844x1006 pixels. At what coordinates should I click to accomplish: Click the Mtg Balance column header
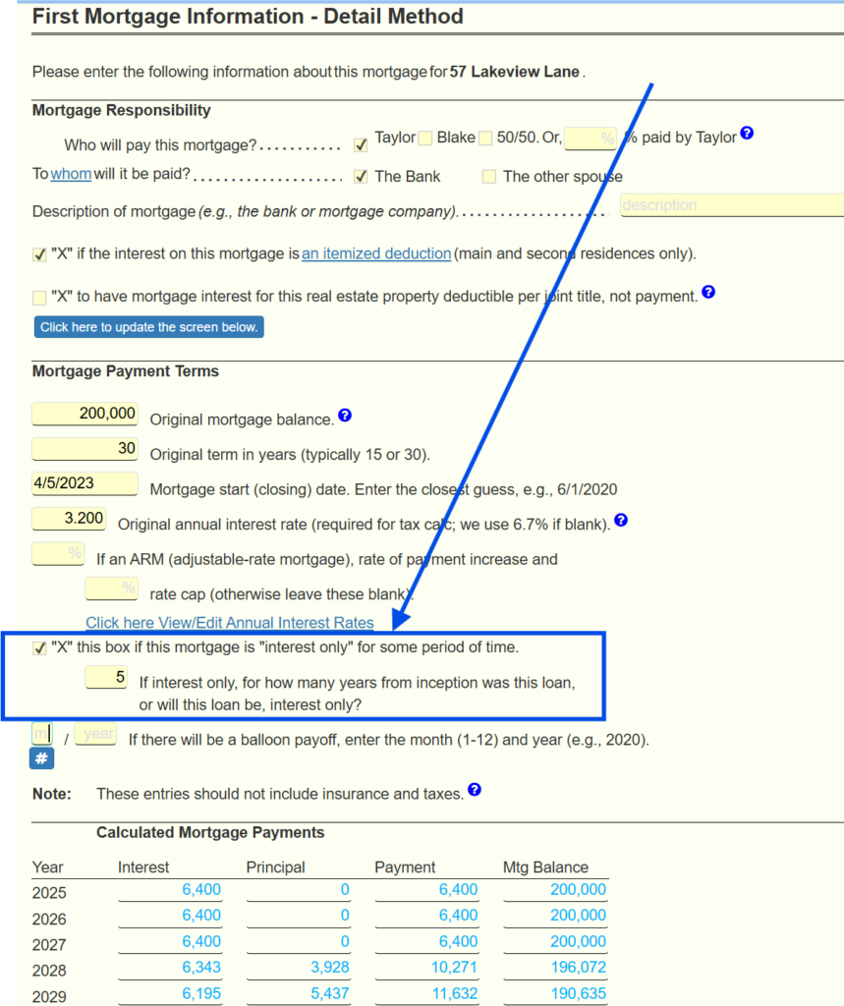point(545,867)
